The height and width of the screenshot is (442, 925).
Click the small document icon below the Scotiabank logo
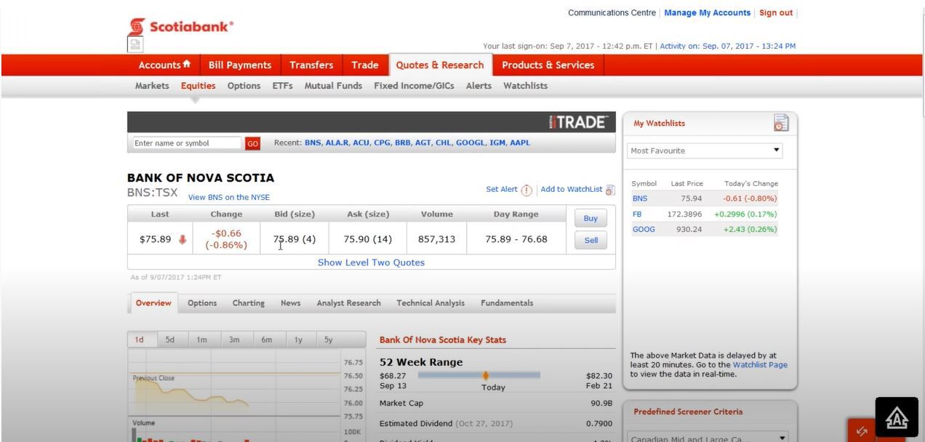135,45
